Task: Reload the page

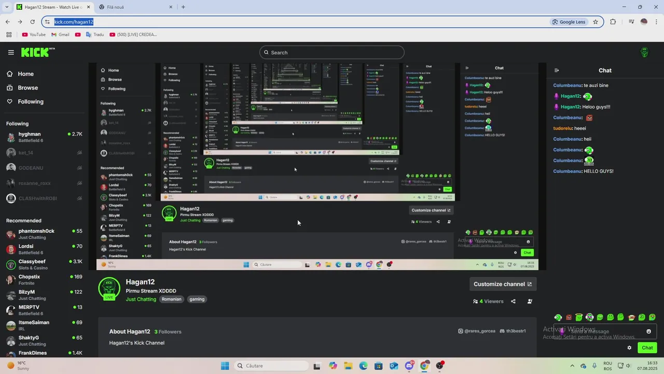Action: click(x=32, y=22)
